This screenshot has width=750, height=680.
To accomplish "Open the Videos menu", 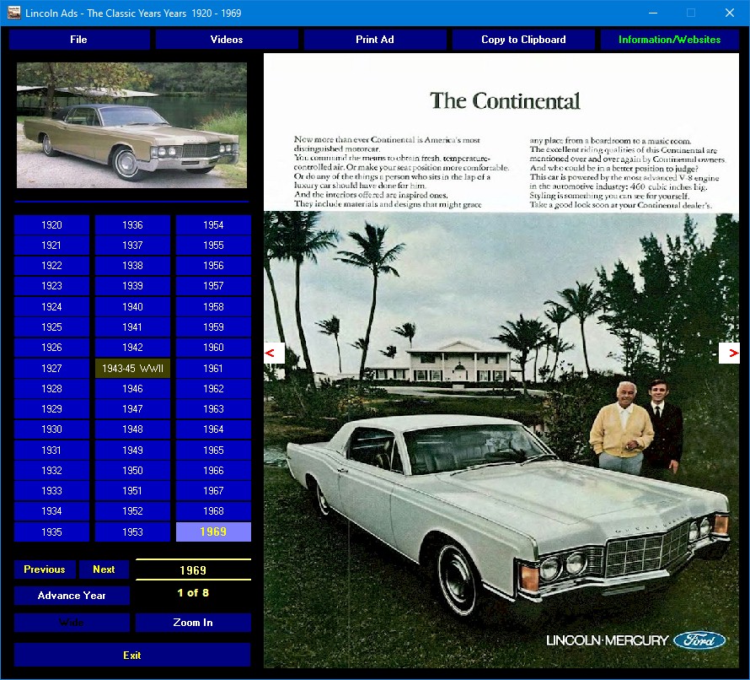I will pyautogui.click(x=227, y=40).
